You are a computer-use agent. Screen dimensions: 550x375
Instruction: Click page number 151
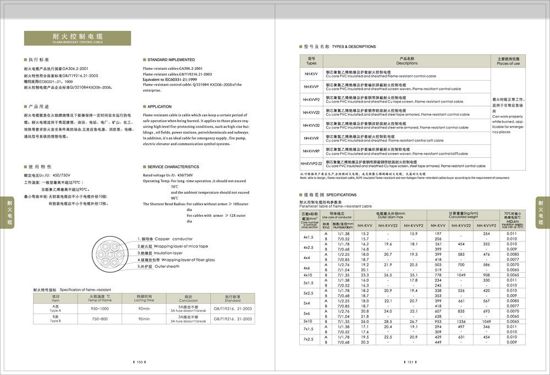click(x=410, y=362)
